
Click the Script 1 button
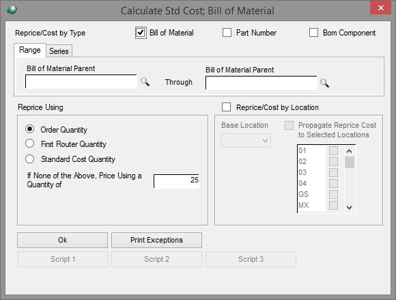pyautogui.click(x=63, y=259)
